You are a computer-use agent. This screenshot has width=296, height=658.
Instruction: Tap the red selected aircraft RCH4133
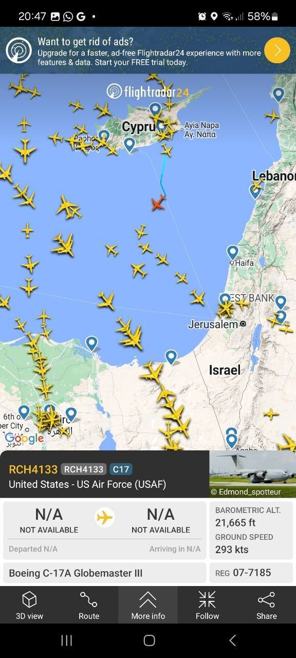click(158, 203)
